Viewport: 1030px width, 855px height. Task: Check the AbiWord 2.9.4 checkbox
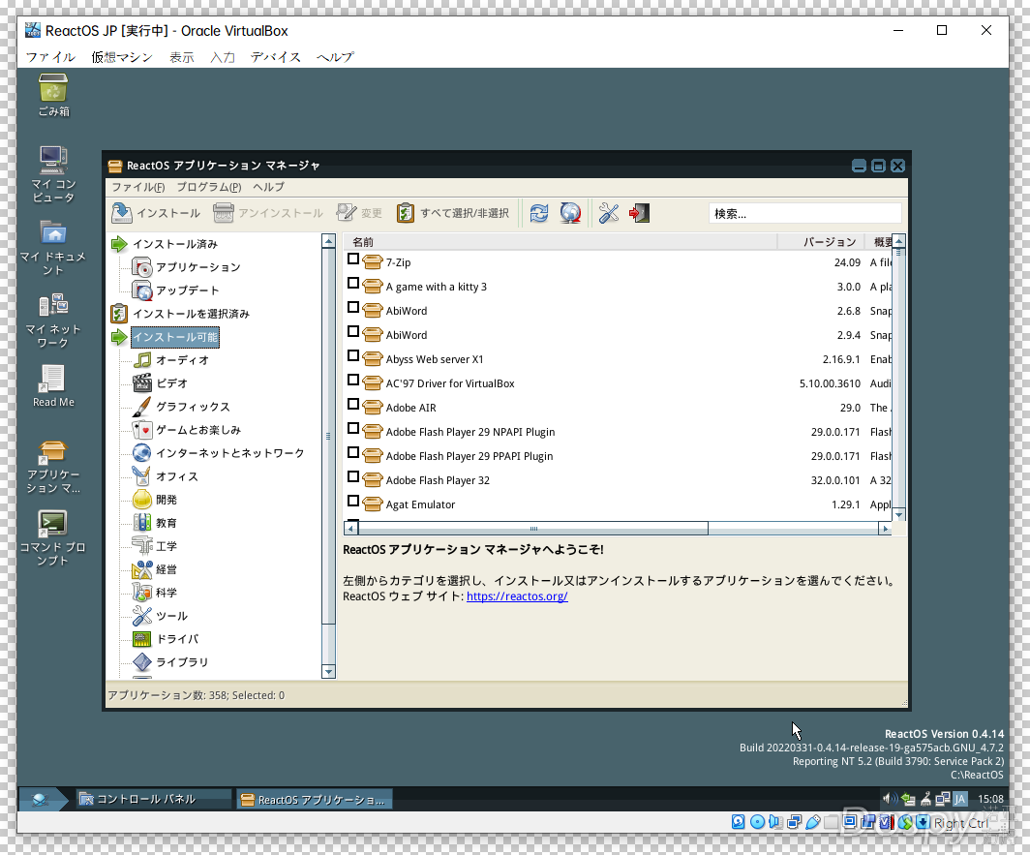[353, 332]
